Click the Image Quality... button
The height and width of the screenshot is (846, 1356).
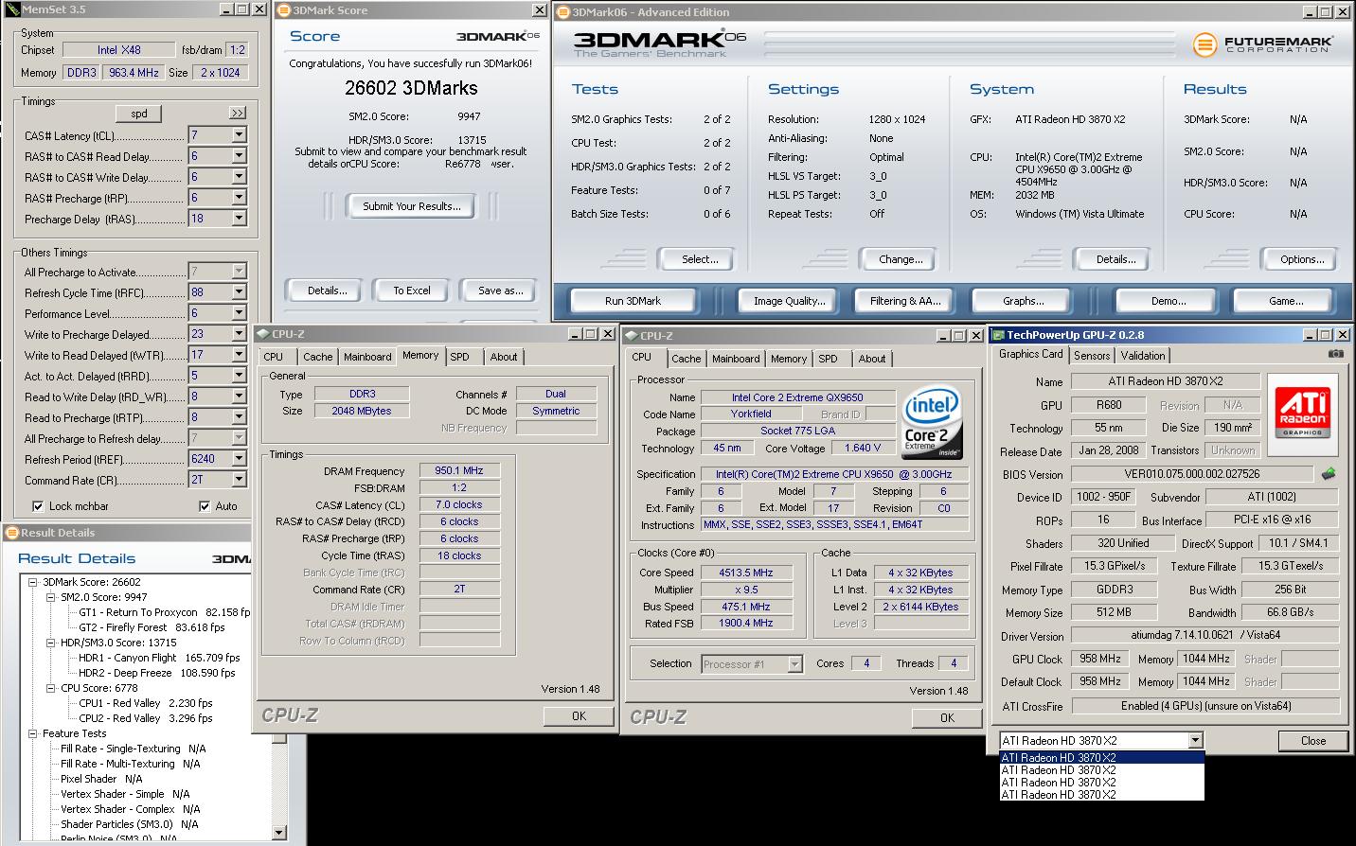(790, 301)
